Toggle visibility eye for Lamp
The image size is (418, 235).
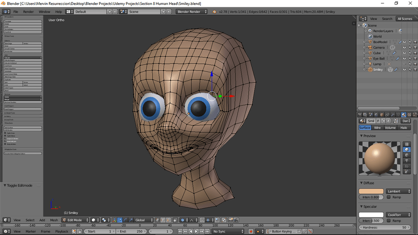(405, 64)
